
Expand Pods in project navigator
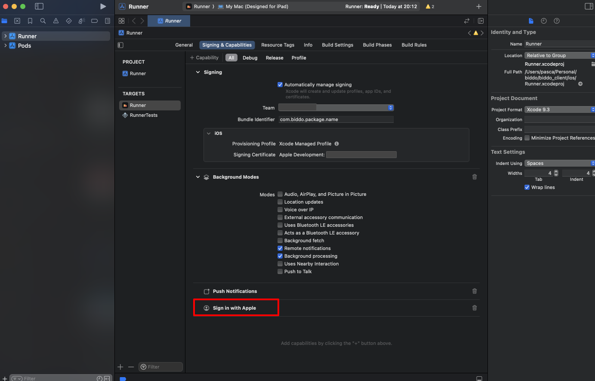(5, 46)
